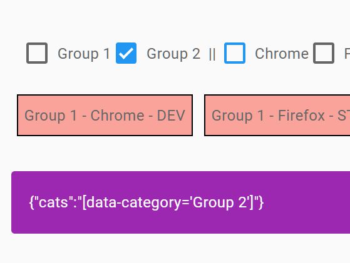
Task: Click the double-bar separator between filter groups
Action: tap(212, 54)
